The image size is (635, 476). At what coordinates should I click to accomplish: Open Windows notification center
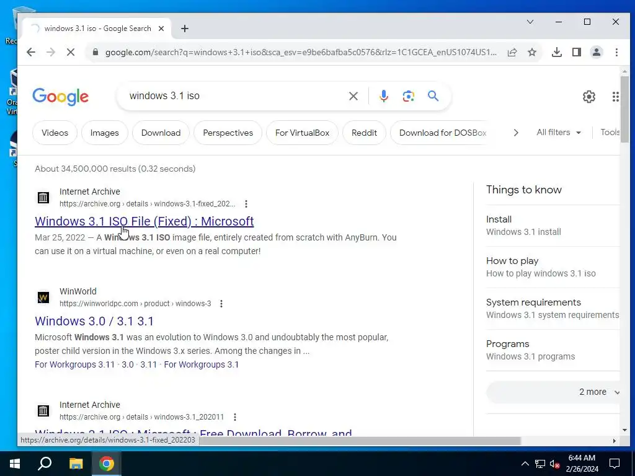click(615, 464)
